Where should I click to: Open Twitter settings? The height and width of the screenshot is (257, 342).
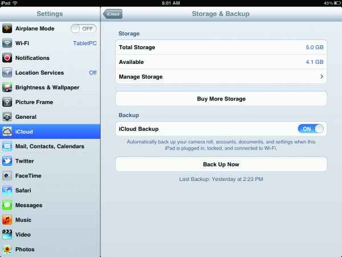[x=50, y=161]
